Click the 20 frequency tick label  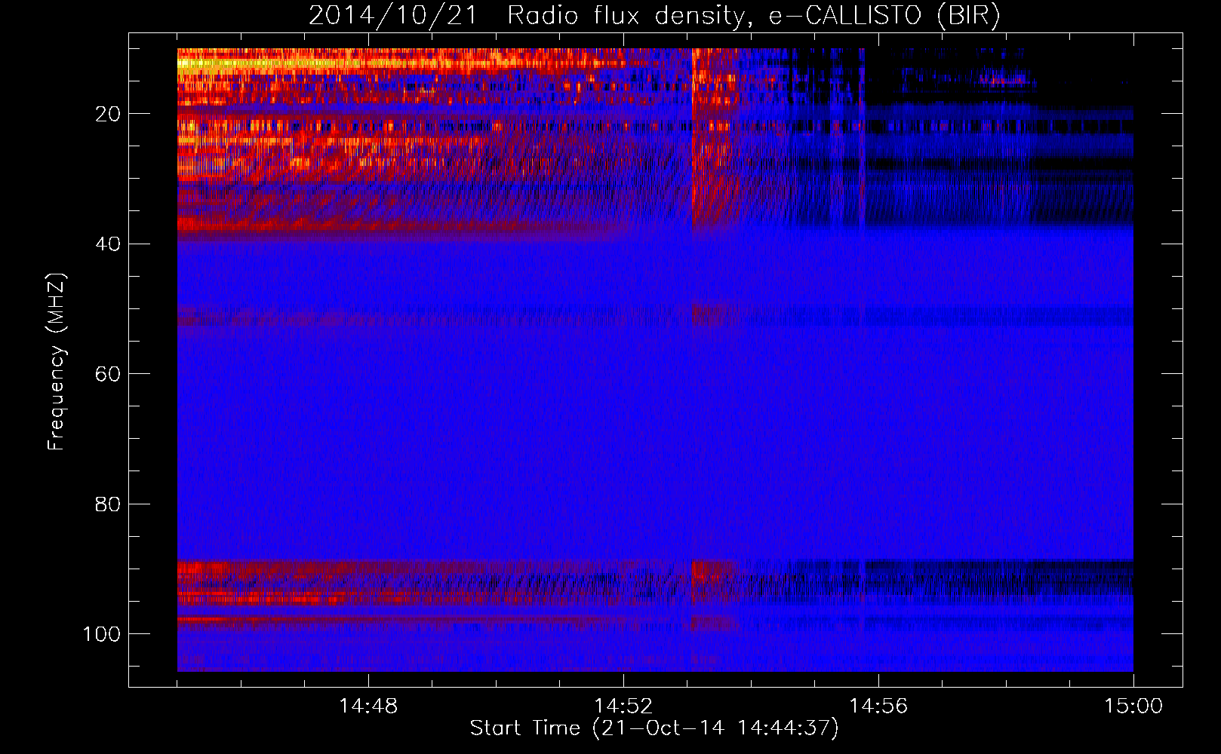tap(108, 114)
